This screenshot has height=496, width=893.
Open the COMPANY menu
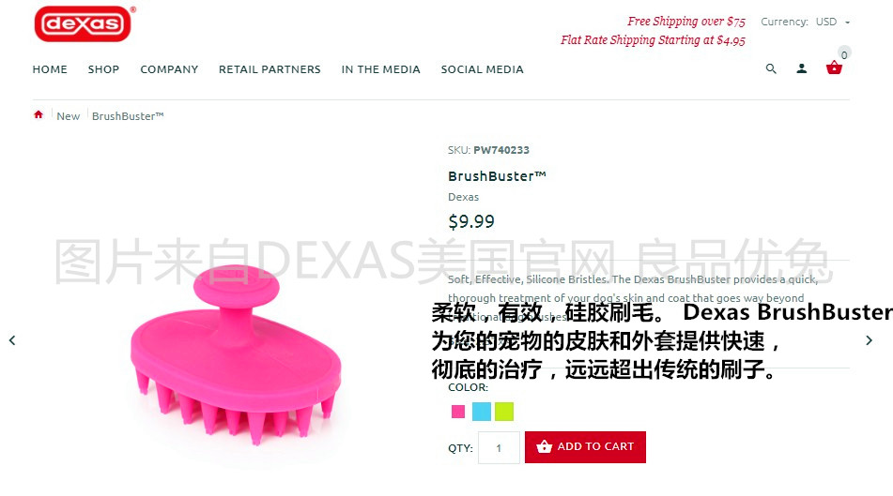pyautogui.click(x=169, y=69)
